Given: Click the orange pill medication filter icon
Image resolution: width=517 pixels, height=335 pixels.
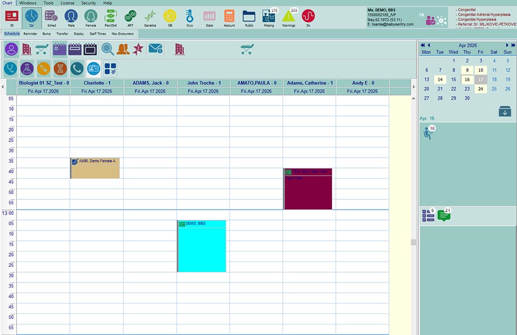Looking at the screenshot, I should (x=44, y=69).
